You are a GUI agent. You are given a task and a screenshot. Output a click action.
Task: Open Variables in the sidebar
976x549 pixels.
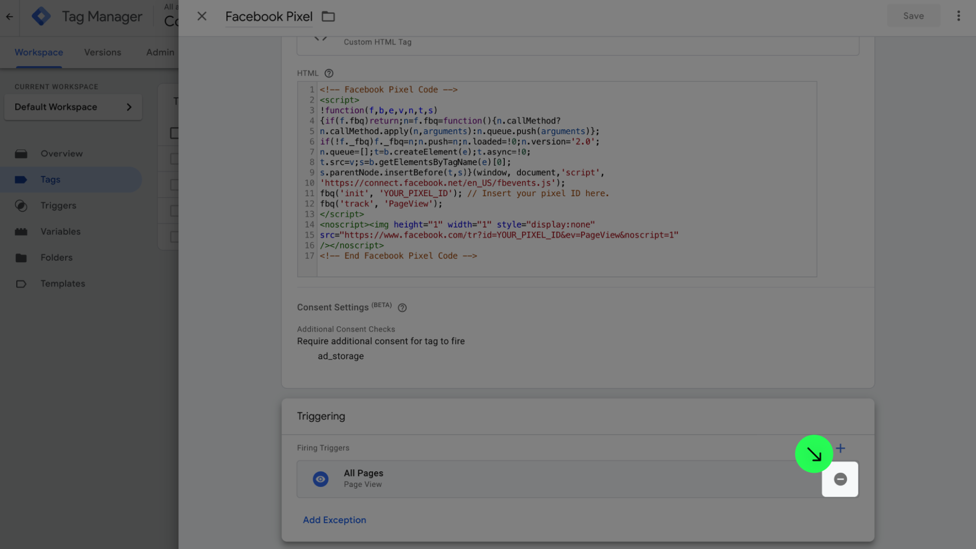60,232
